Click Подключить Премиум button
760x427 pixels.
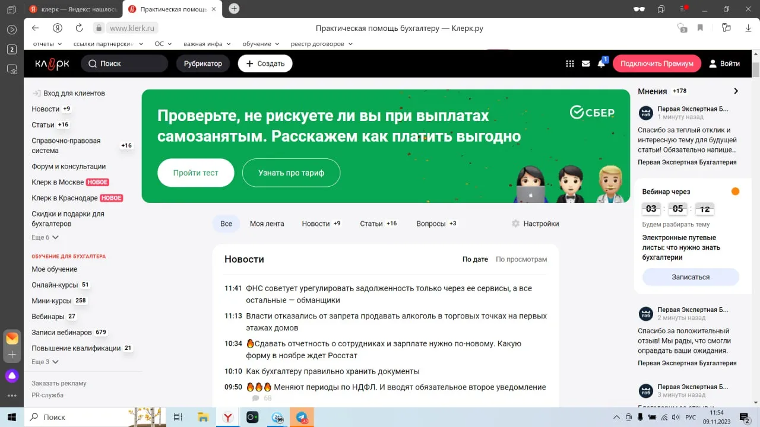tap(657, 63)
